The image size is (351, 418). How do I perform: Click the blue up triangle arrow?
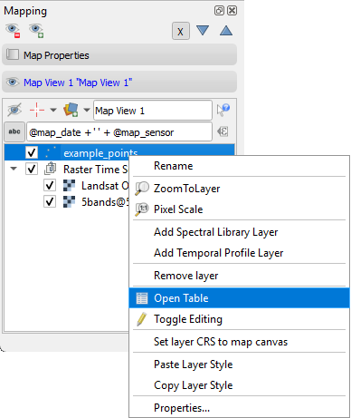226,30
